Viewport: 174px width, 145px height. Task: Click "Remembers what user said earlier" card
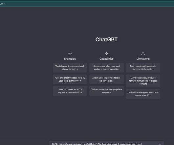click(106, 68)
